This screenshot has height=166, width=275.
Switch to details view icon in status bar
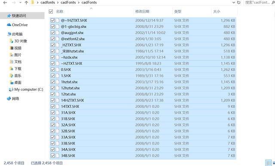click(x=268, y=163)
